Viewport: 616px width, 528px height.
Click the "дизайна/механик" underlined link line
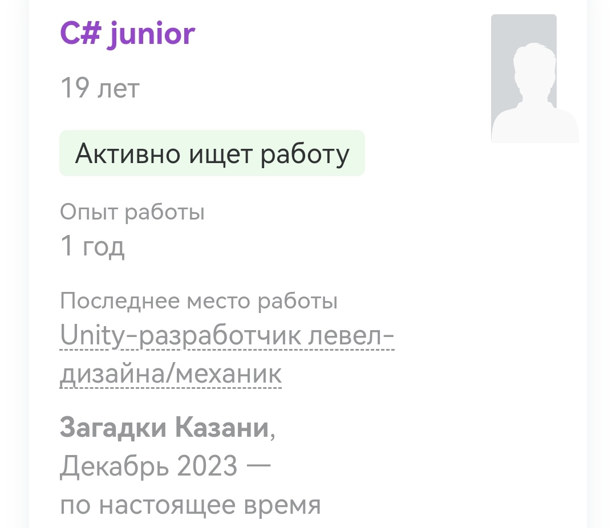[171, 375]
